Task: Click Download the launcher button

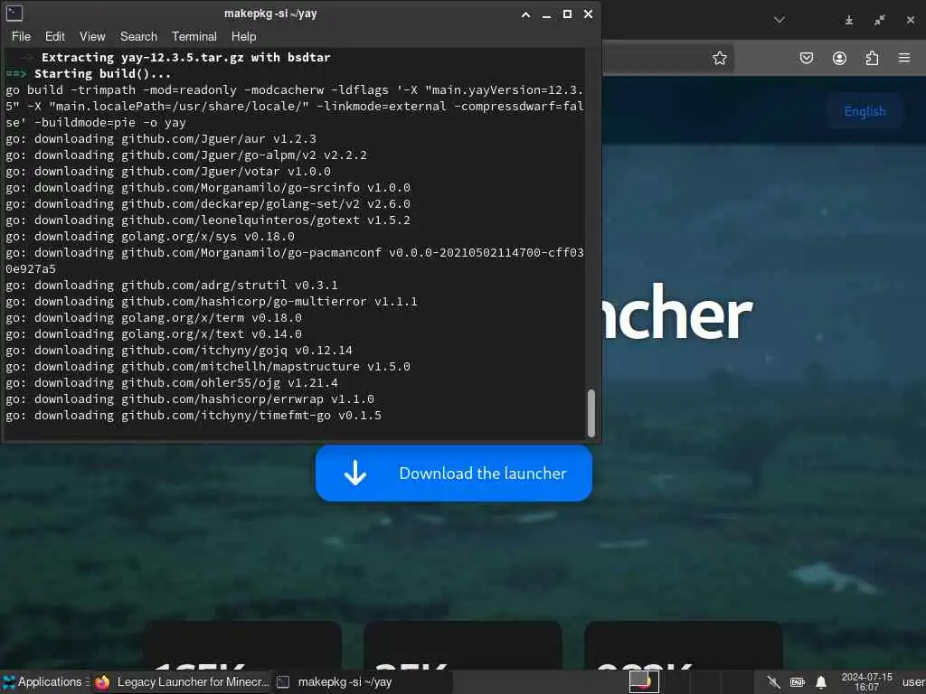Action: coord(454,474)
